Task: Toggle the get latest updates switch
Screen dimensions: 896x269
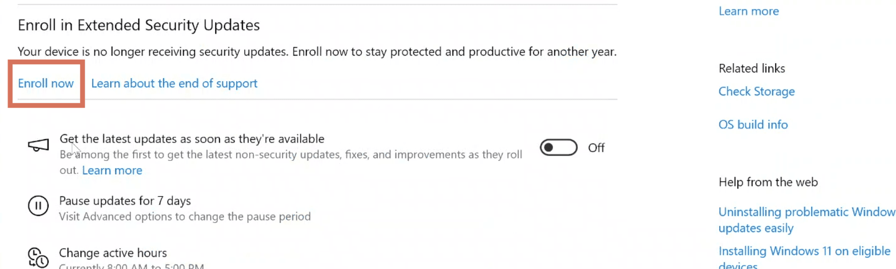Action: (x=558, y=147)
